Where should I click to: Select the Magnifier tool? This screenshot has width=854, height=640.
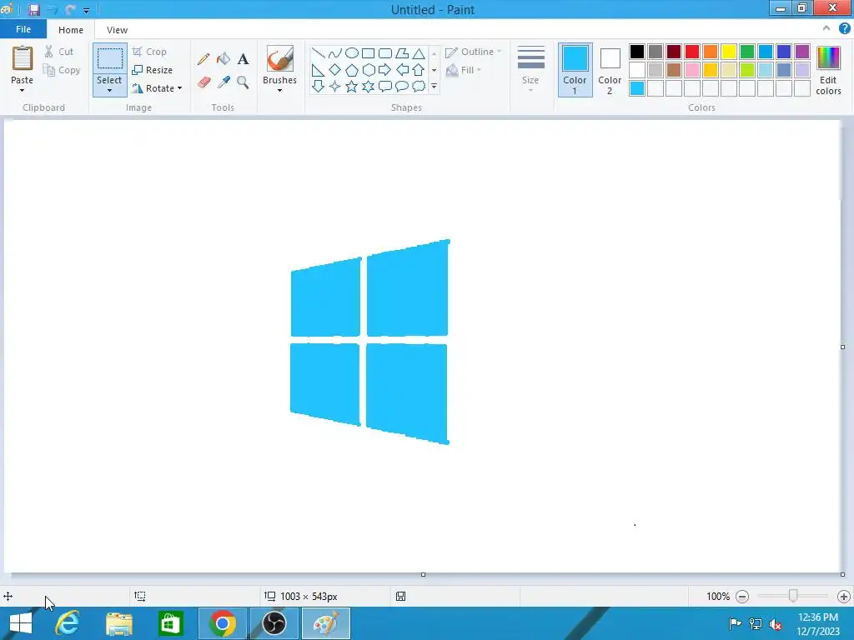[x=243, y=82]
